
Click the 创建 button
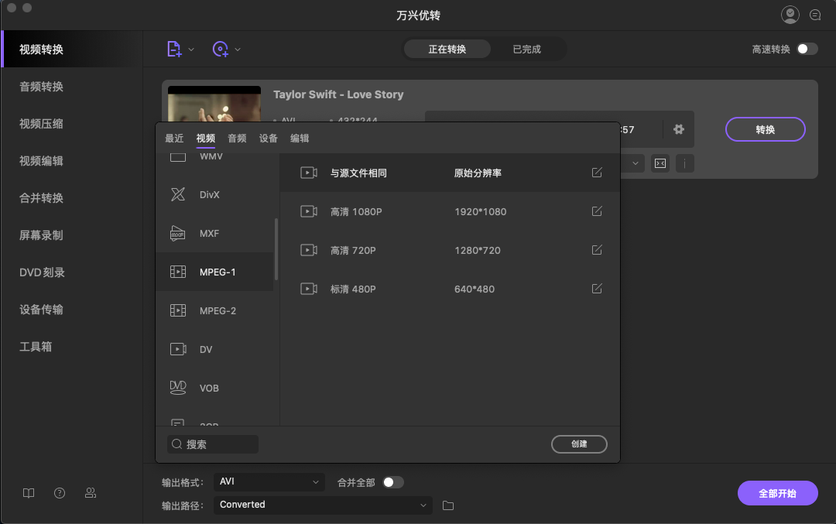click(579, 444)
